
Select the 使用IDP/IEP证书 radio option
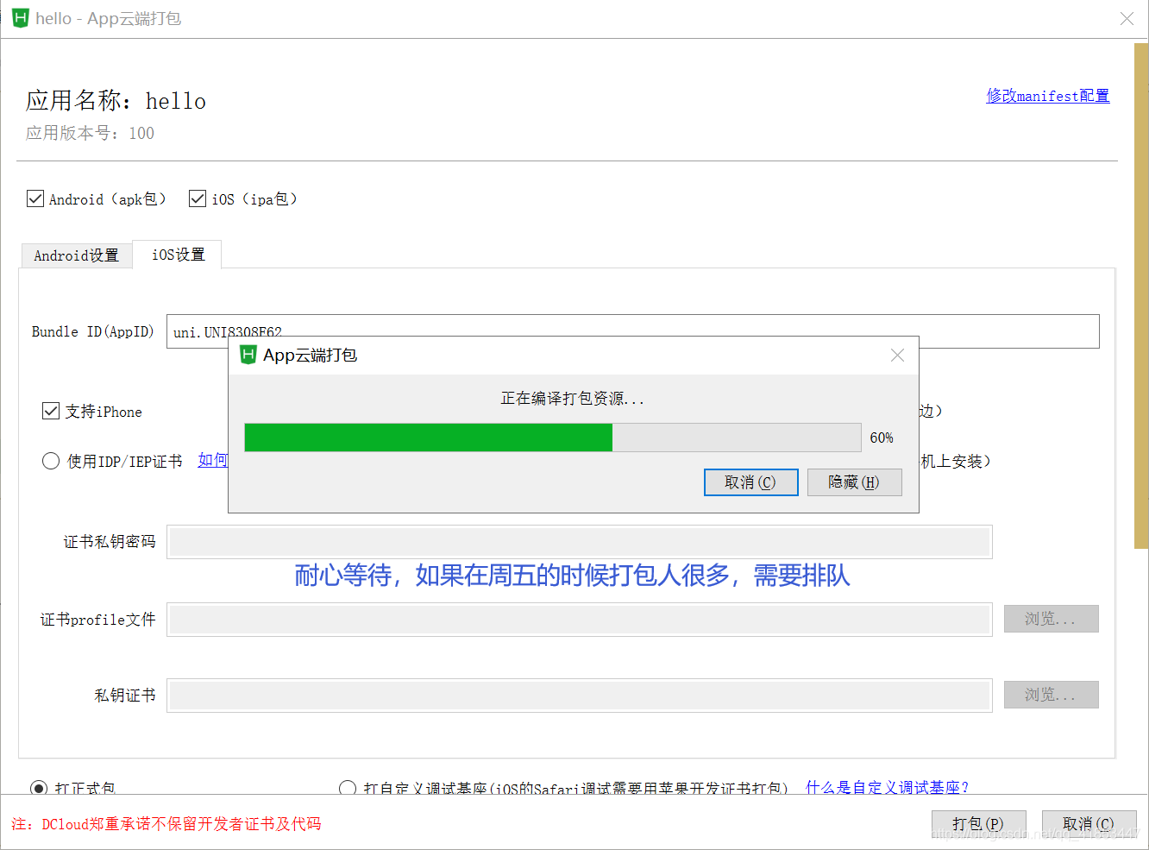pyautogui.click(x=51, y=461)
